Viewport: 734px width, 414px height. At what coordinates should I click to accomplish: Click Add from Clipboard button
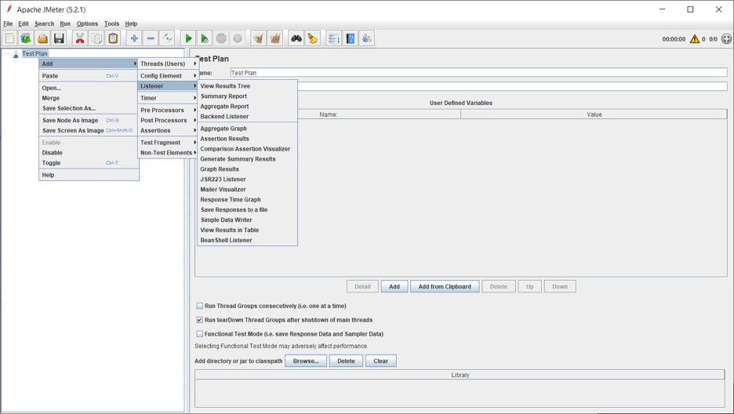click(445, 287)
